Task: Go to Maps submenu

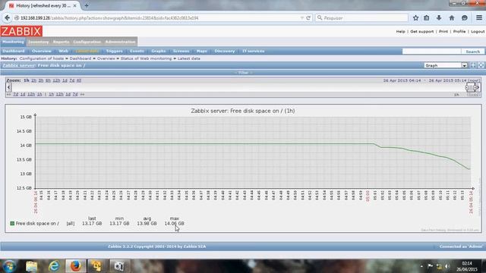Action: tap(202, 51)
